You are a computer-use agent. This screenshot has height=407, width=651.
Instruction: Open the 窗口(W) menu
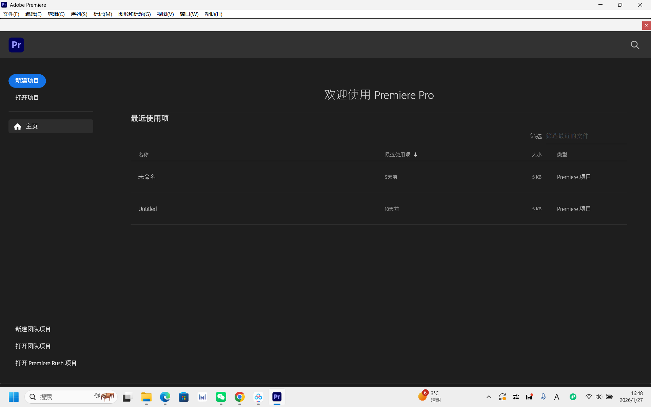point(189,14)
